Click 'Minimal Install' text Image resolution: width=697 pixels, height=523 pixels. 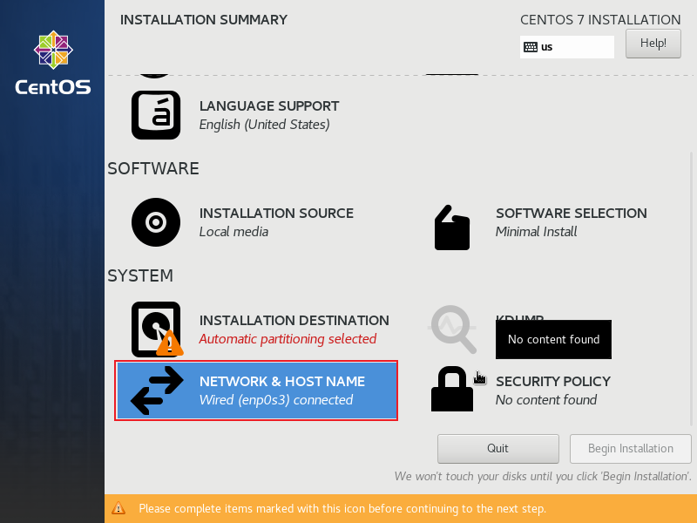(536, 232)
